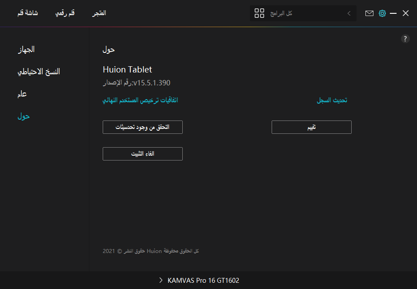This screenshot has width=417, height=289.
Task: Select عام in the sidebar
Action: [22, 94]
